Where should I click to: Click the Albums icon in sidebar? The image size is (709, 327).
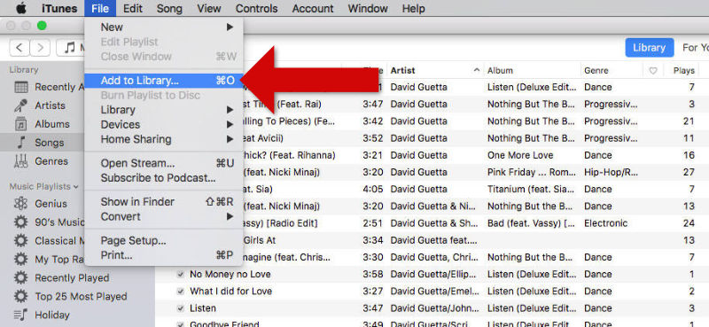(x=21, y=124)
